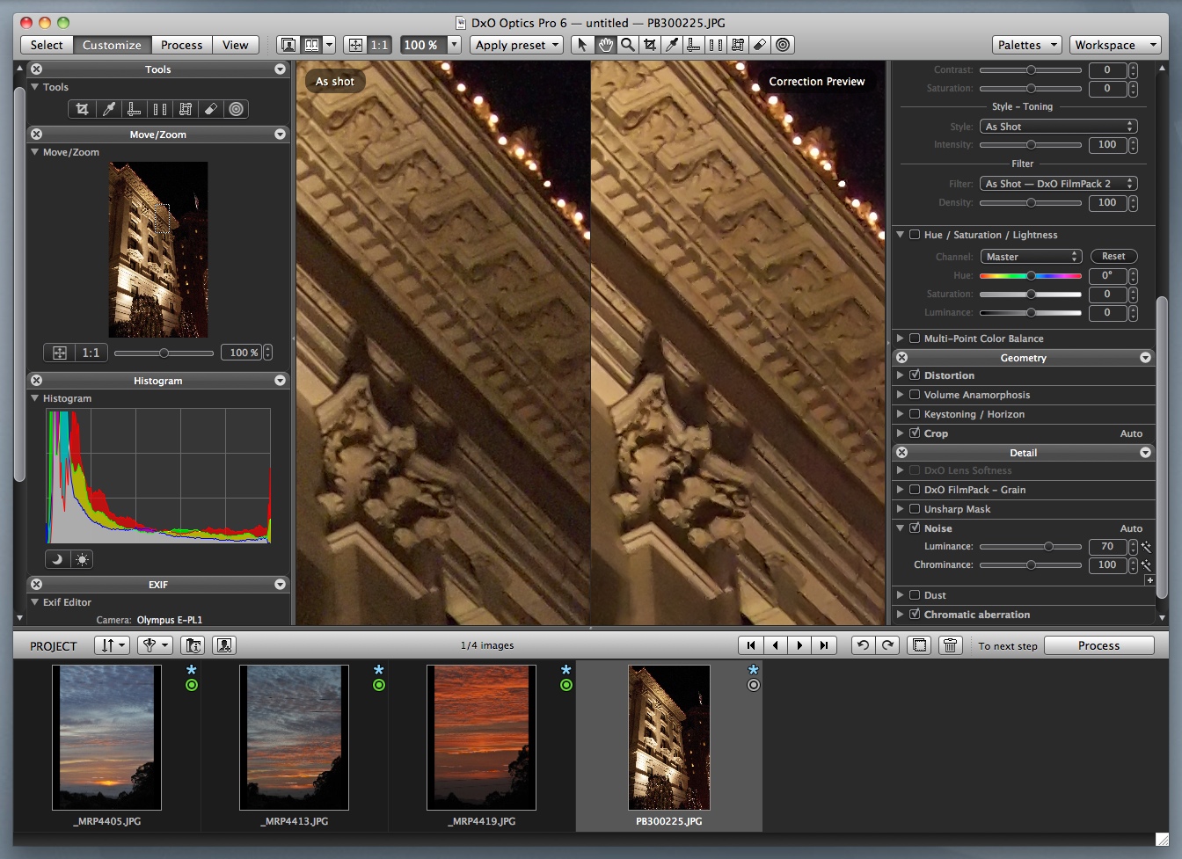Select the hand pan tool in top toolbar

coord(605,45)
